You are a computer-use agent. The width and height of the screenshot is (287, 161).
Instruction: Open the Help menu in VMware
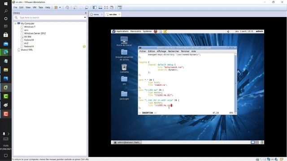pos(48,8)
